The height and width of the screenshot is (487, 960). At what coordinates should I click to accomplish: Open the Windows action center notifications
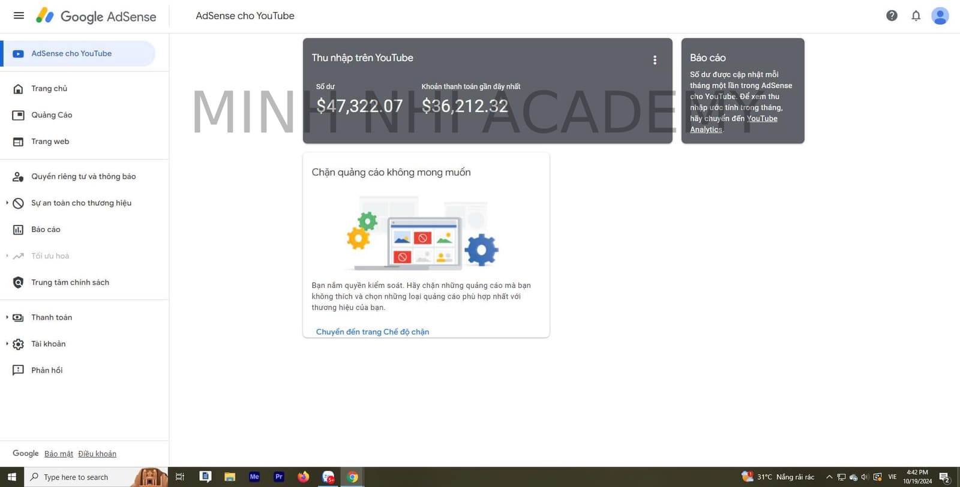944,477
